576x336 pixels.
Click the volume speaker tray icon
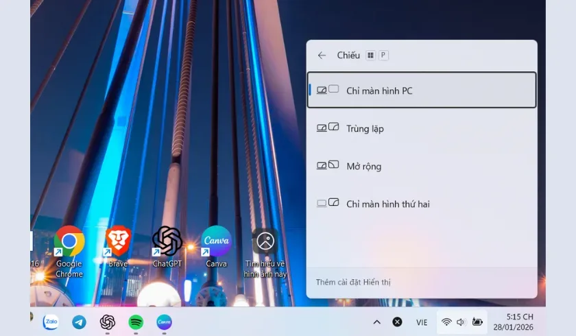pos(461,322)
